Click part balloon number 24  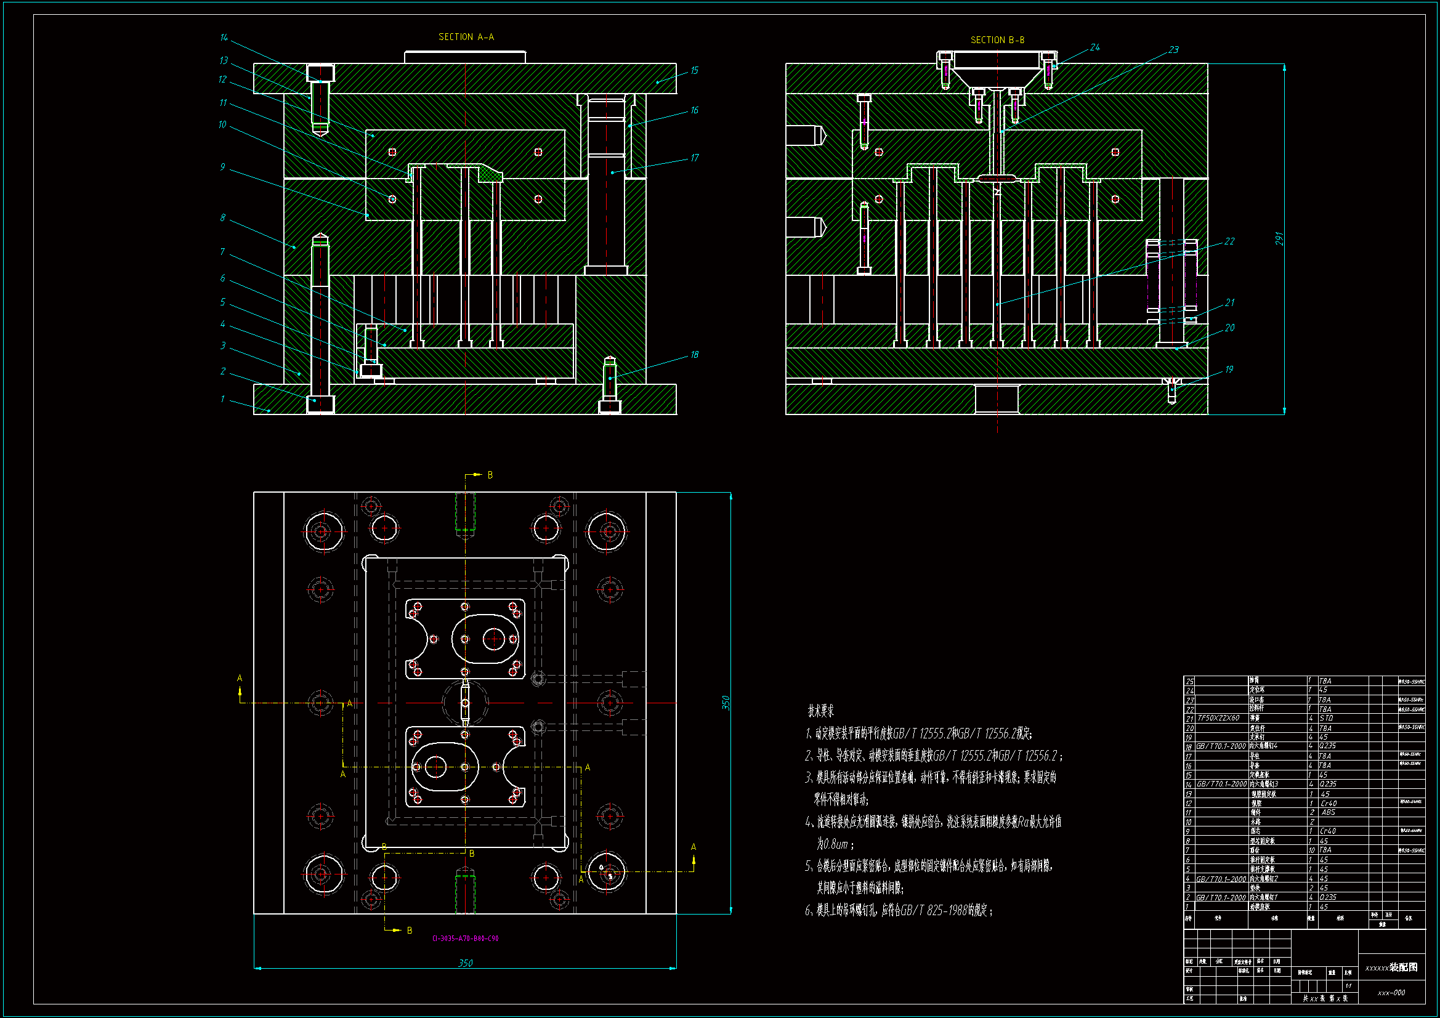[1094, 47]
